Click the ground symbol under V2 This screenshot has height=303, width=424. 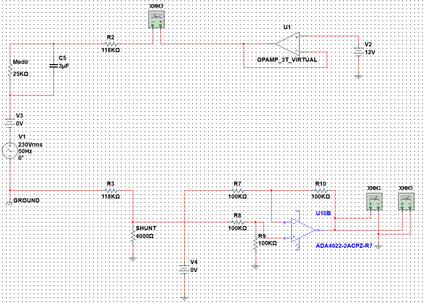click(359, 78)
